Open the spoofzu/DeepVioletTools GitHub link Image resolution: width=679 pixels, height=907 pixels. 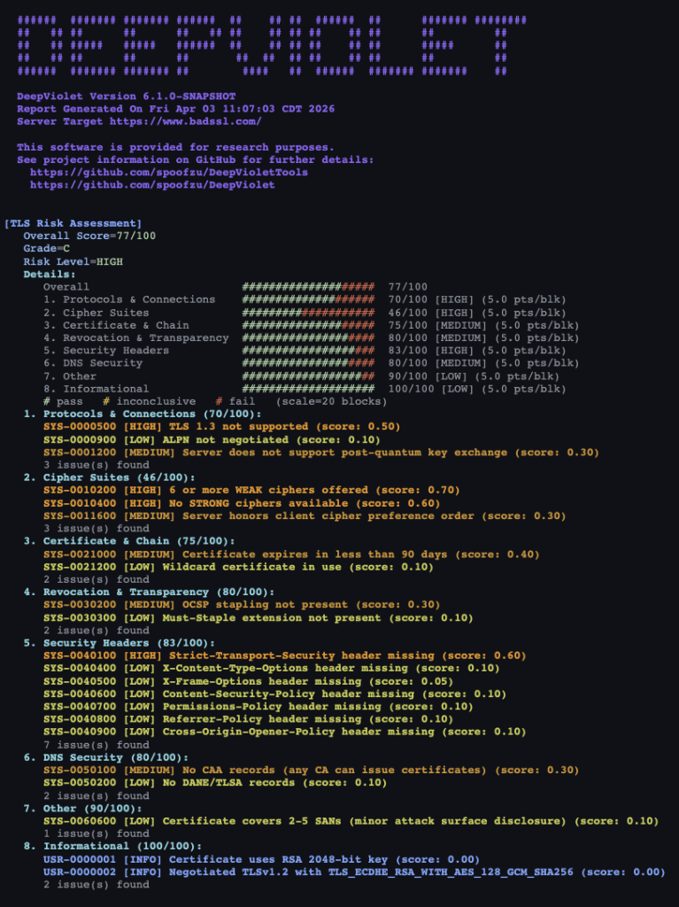click(169, 172)
